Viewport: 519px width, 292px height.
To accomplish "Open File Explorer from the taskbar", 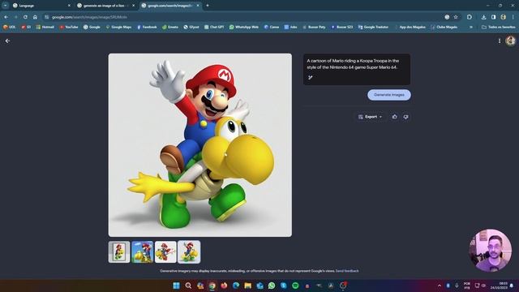I will tap(248, 286).
